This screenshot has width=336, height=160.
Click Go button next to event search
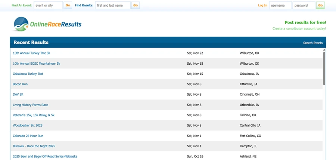[68, 5]
